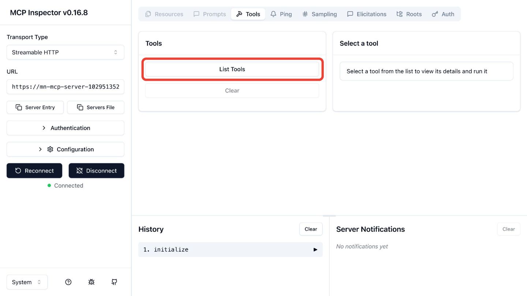
Task: Open the Elicitations tab
Action: pos(367,14)
